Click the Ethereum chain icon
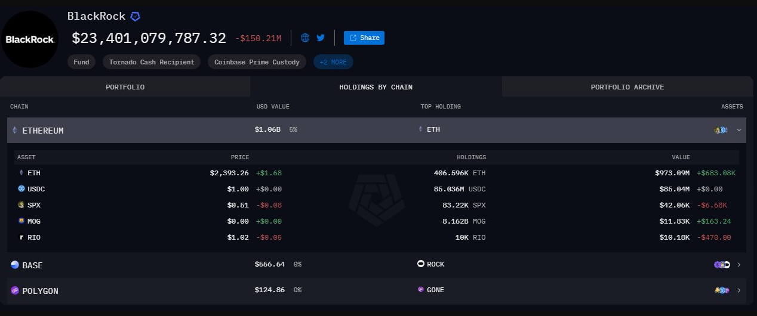 pos(15,130)
